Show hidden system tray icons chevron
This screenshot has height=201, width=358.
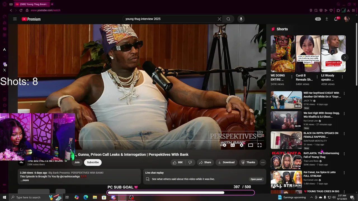312,197
